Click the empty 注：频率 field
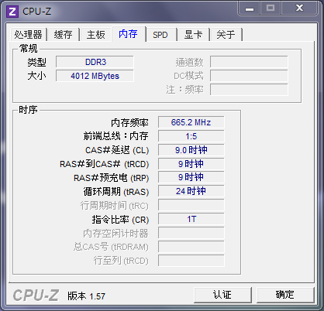Viewport: 324px width, 311px height. pyautogui.click(x=249, y=90)
